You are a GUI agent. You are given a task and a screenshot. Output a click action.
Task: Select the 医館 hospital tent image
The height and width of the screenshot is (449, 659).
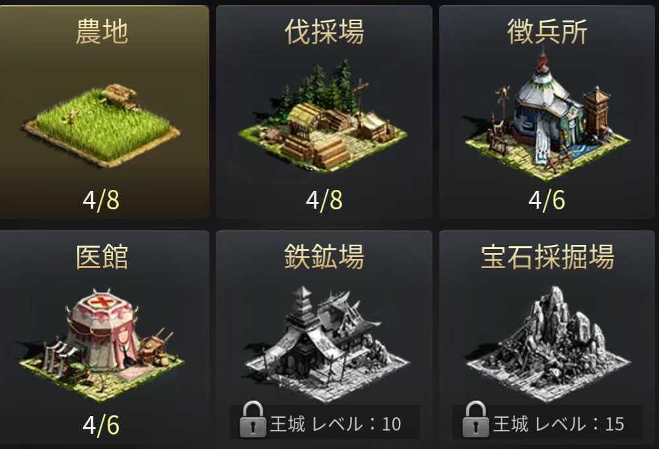pyautogui.click(x=101, y=344)
